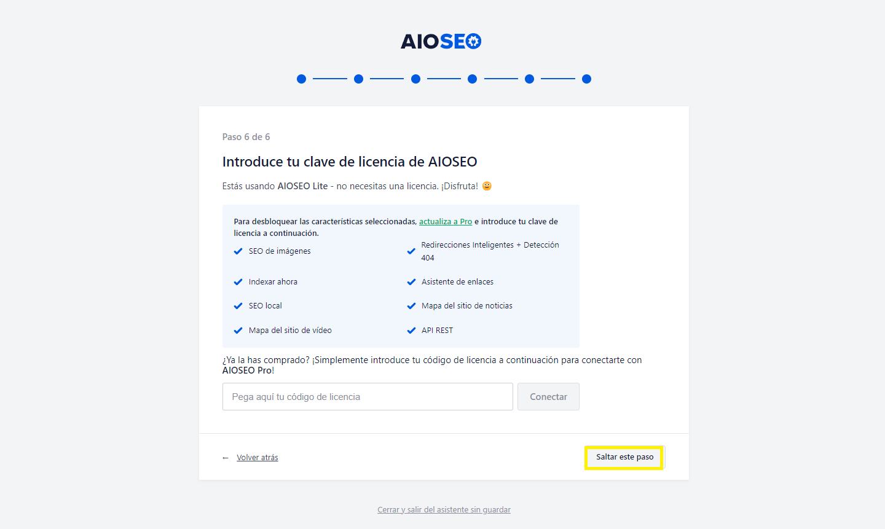The width and height of the screenshot is (885, 529).
Task: Go to the fourth step dot
Action: pyautogui.click(x=472, y=79)
